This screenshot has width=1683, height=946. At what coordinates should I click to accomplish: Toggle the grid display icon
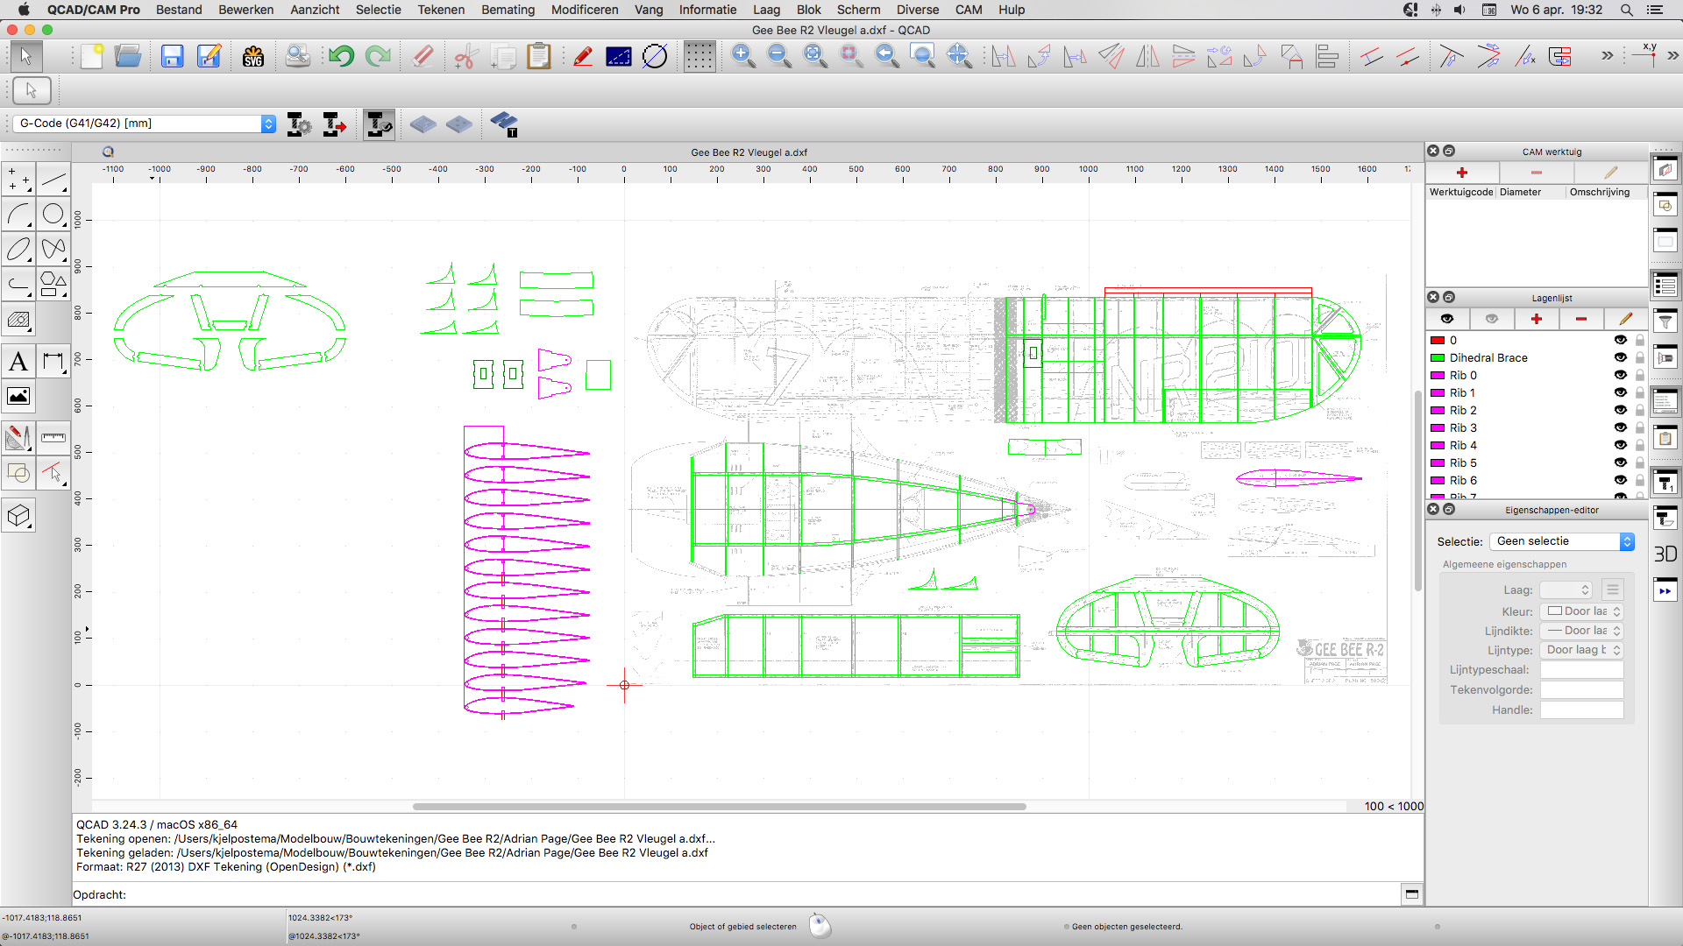coord(699,57)
